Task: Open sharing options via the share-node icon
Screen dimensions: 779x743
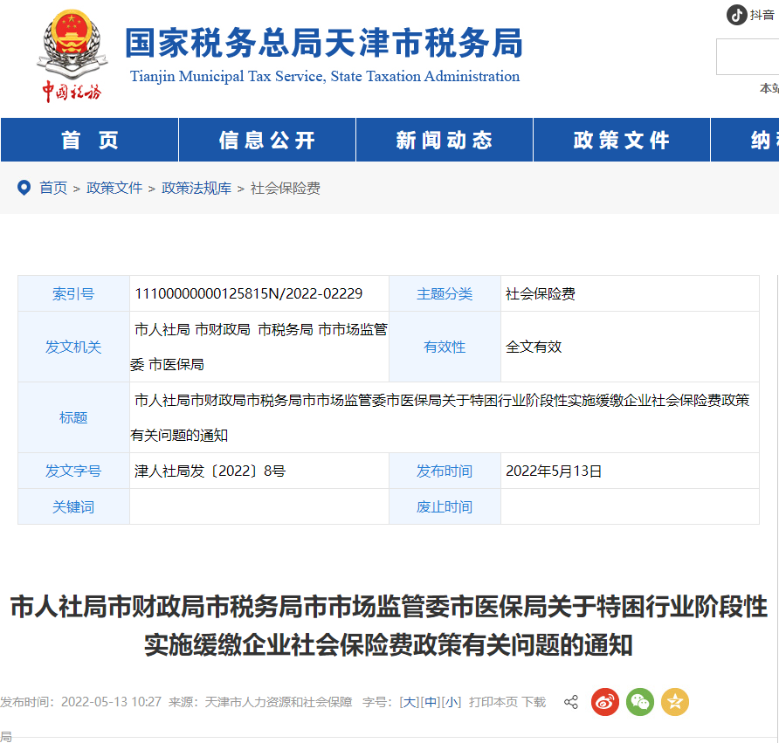Action: 571,702
